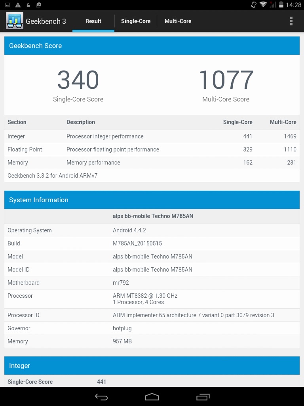This screenshot has height=406, width=304.
Task: Select the Operating System label
Action: [x=29, y=230]
